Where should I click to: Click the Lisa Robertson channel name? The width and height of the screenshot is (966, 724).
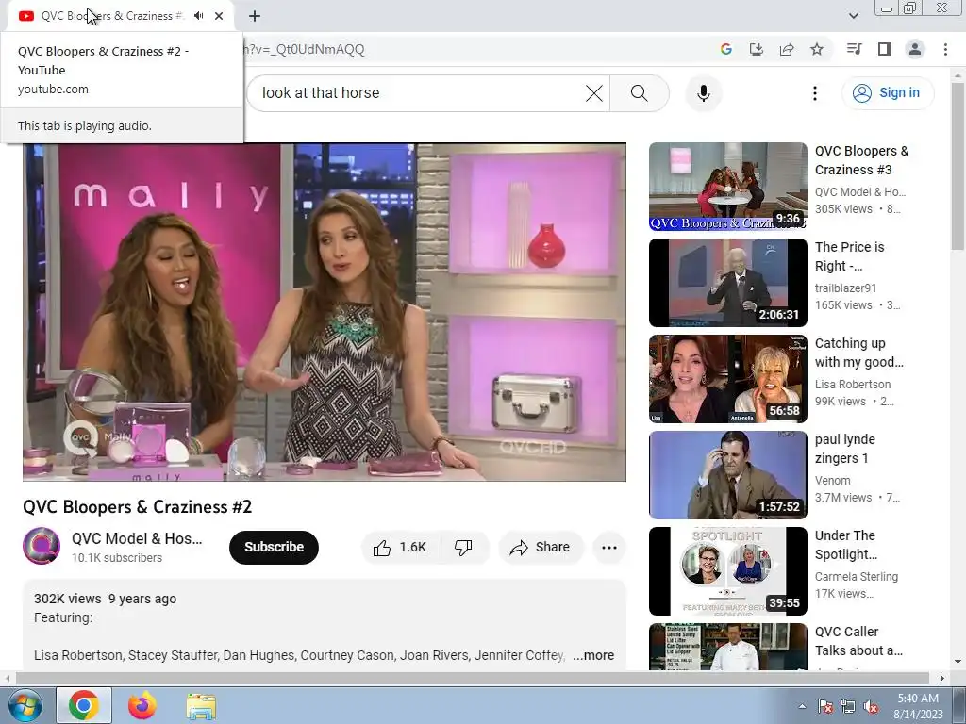853,385
